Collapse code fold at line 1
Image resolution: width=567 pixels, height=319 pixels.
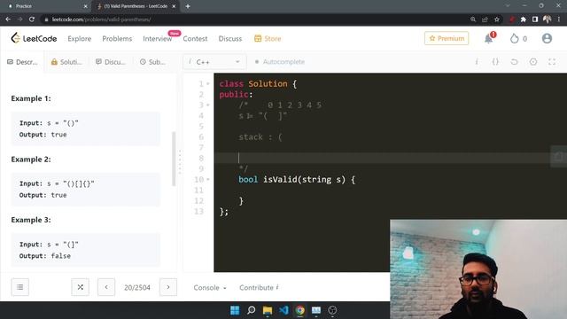coord(208,84)
